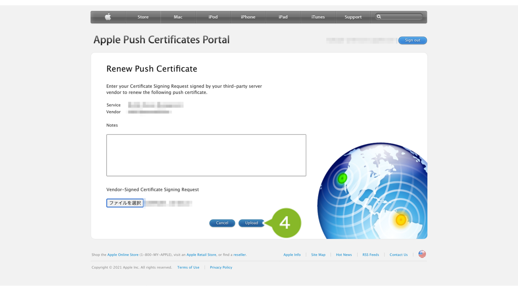Click the Apple logo in navigation bar
The width and height of the screenshot is (518, 291).
108,17
